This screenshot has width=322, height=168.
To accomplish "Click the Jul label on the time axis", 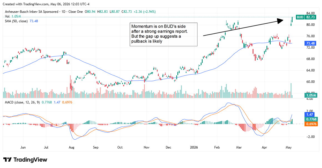I will click(46, 147).
